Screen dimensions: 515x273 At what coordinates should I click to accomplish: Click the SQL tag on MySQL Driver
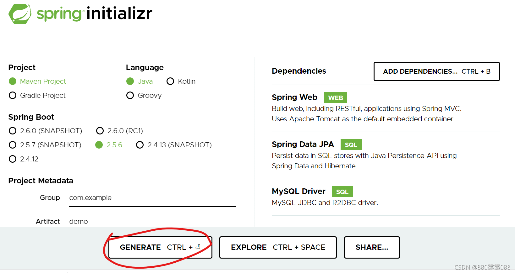342,192
